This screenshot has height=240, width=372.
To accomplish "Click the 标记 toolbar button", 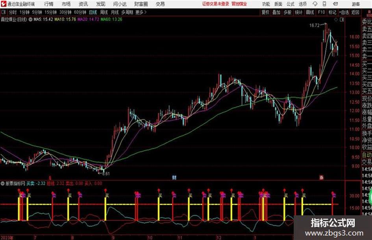I will point(332,12).
